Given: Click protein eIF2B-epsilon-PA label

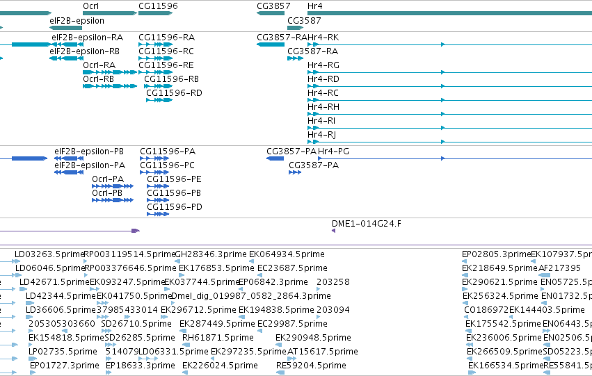Looking at the screenshot, I should (x=90, y=165).
